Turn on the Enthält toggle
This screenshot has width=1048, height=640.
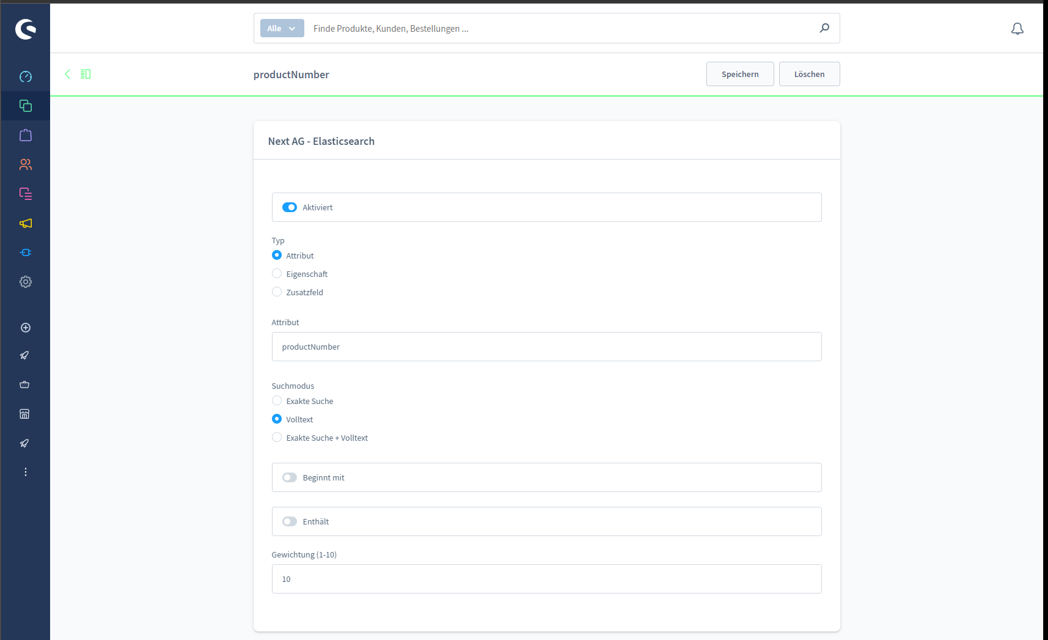(289, 521)
